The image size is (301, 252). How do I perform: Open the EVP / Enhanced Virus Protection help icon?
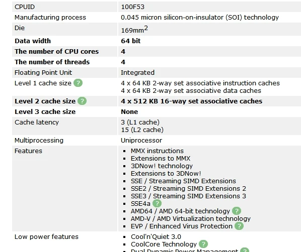click(x=239, y=226)
